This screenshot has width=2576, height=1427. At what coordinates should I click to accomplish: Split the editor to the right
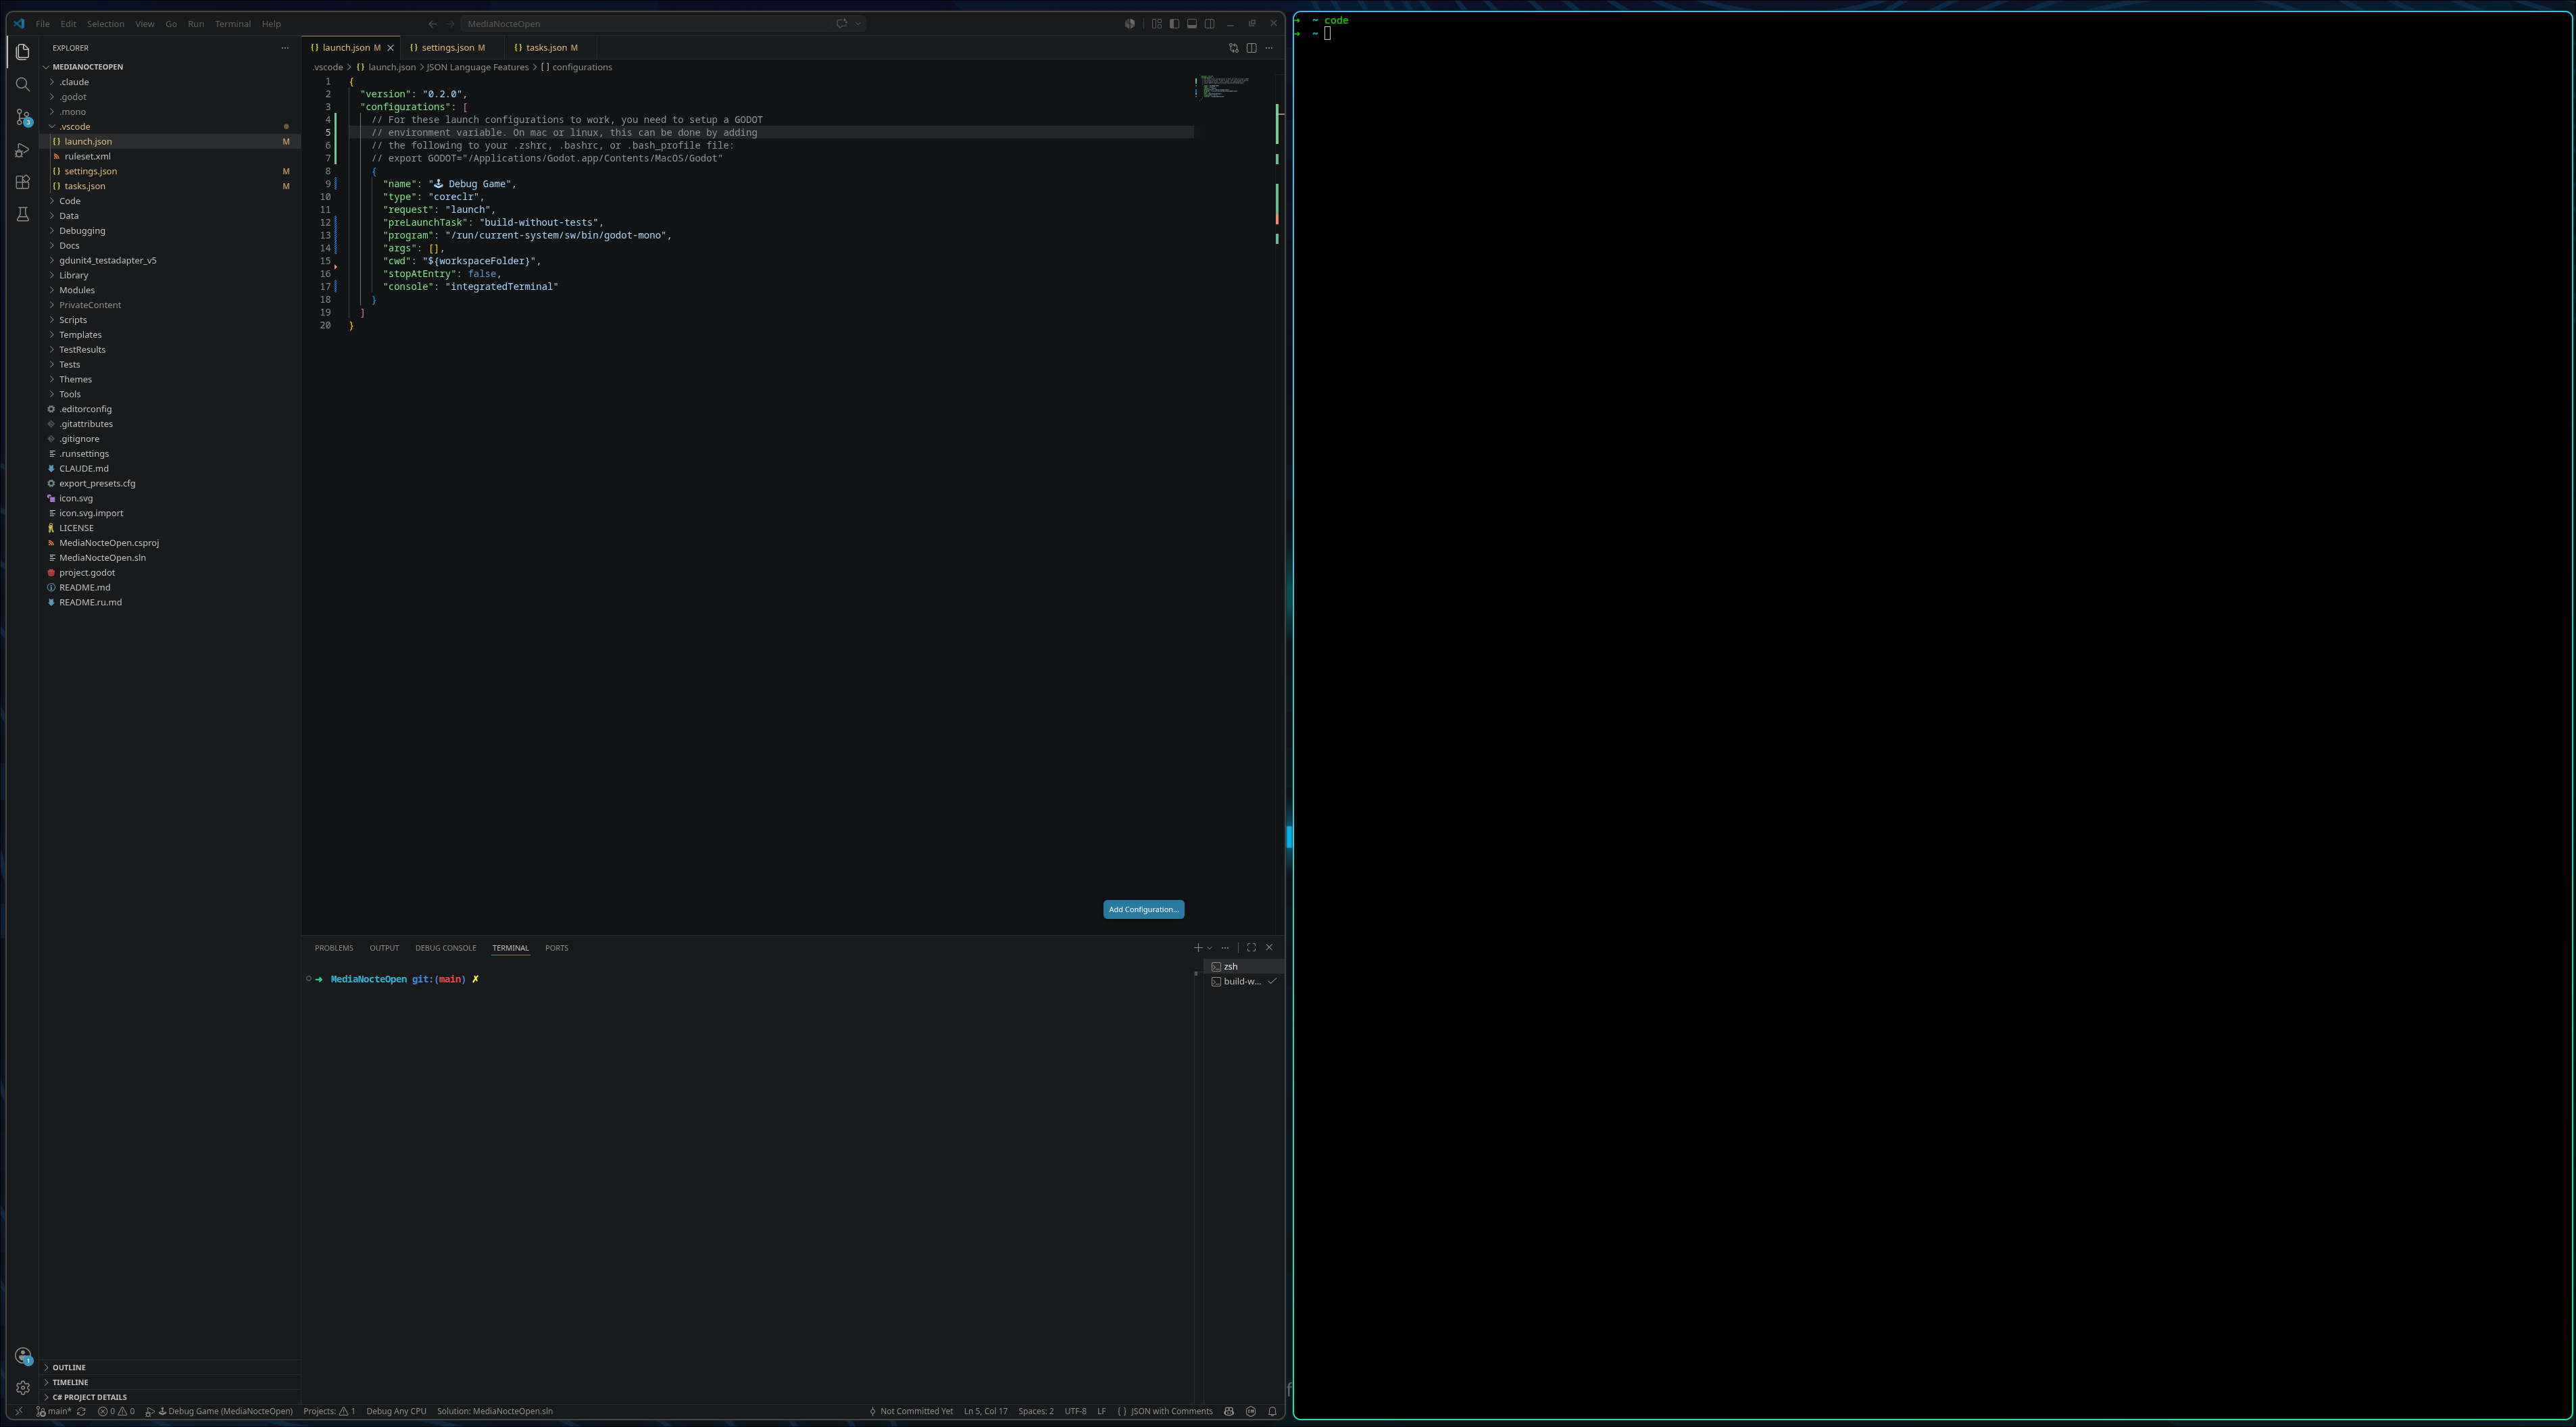click(x=1251, y=48)
